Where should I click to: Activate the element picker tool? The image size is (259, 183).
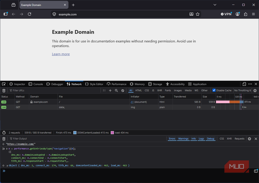coord(4,84)
